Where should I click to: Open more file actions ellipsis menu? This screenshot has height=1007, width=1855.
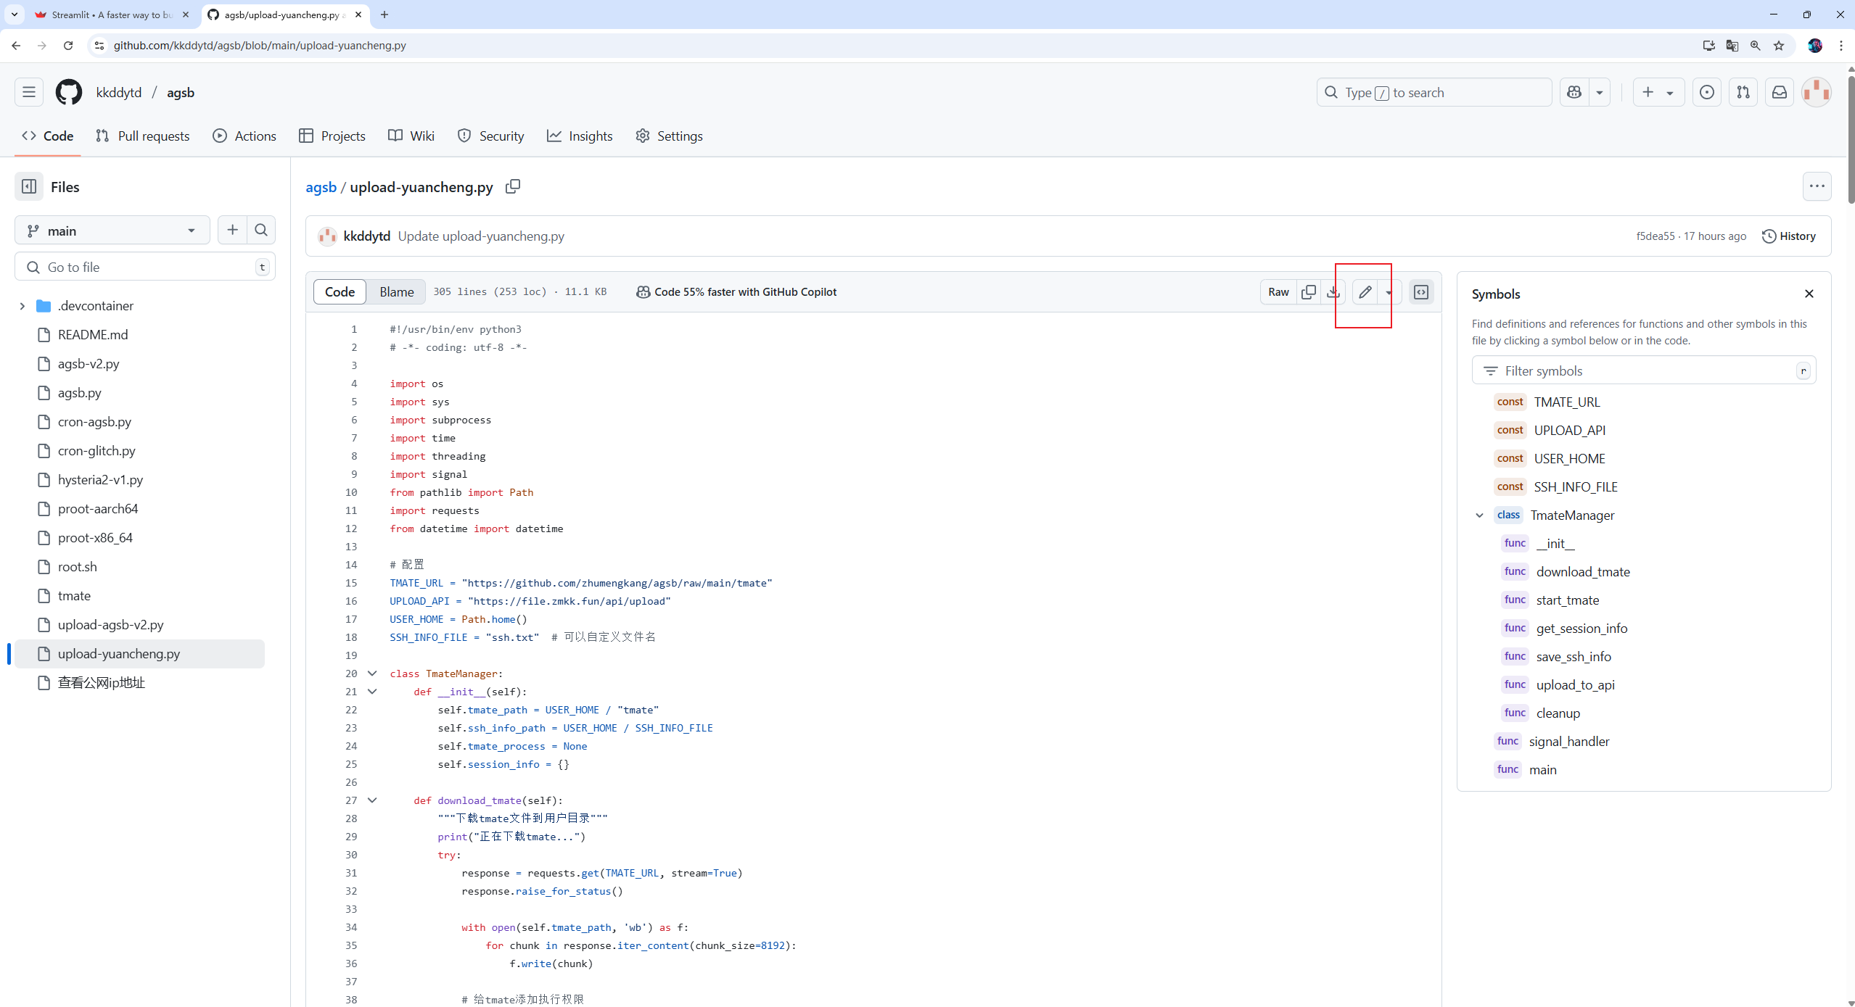pos(1817,186)
